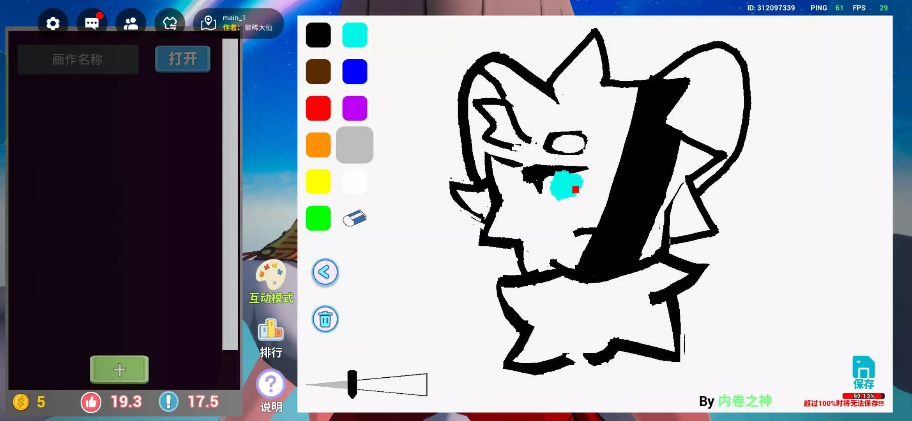Click the painting name input field
Viewport: 912px width, 421px height.
click(78, 59)
